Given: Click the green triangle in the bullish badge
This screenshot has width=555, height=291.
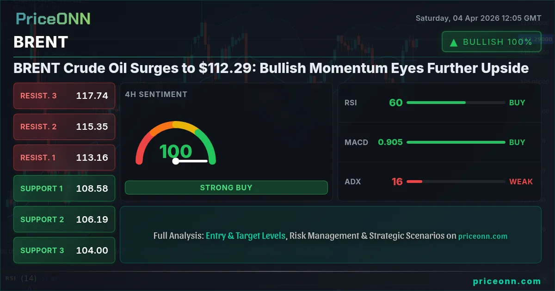Looking at the screenshot, I should (454, 42).
